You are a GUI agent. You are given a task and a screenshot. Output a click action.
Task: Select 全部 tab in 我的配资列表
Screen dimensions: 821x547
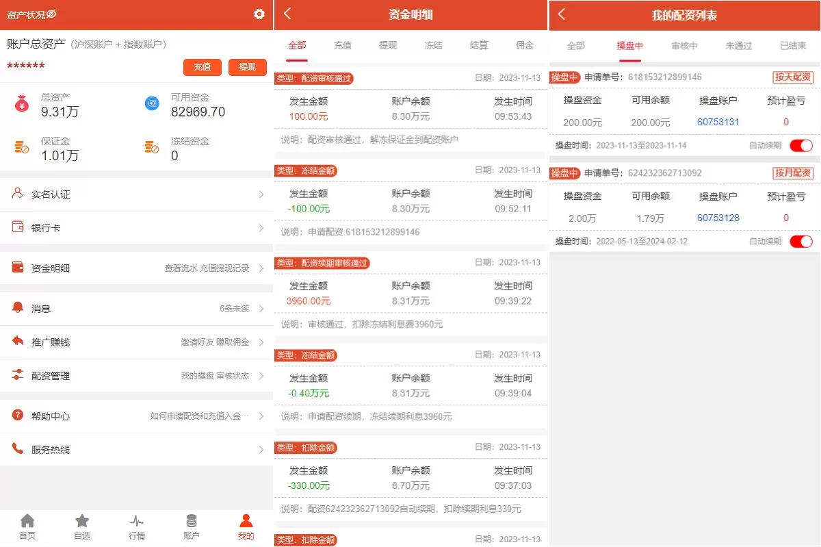click(x=576, y=46)
